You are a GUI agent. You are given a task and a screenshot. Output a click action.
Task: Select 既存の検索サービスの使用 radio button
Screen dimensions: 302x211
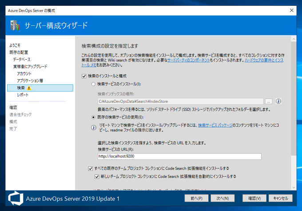93,117
